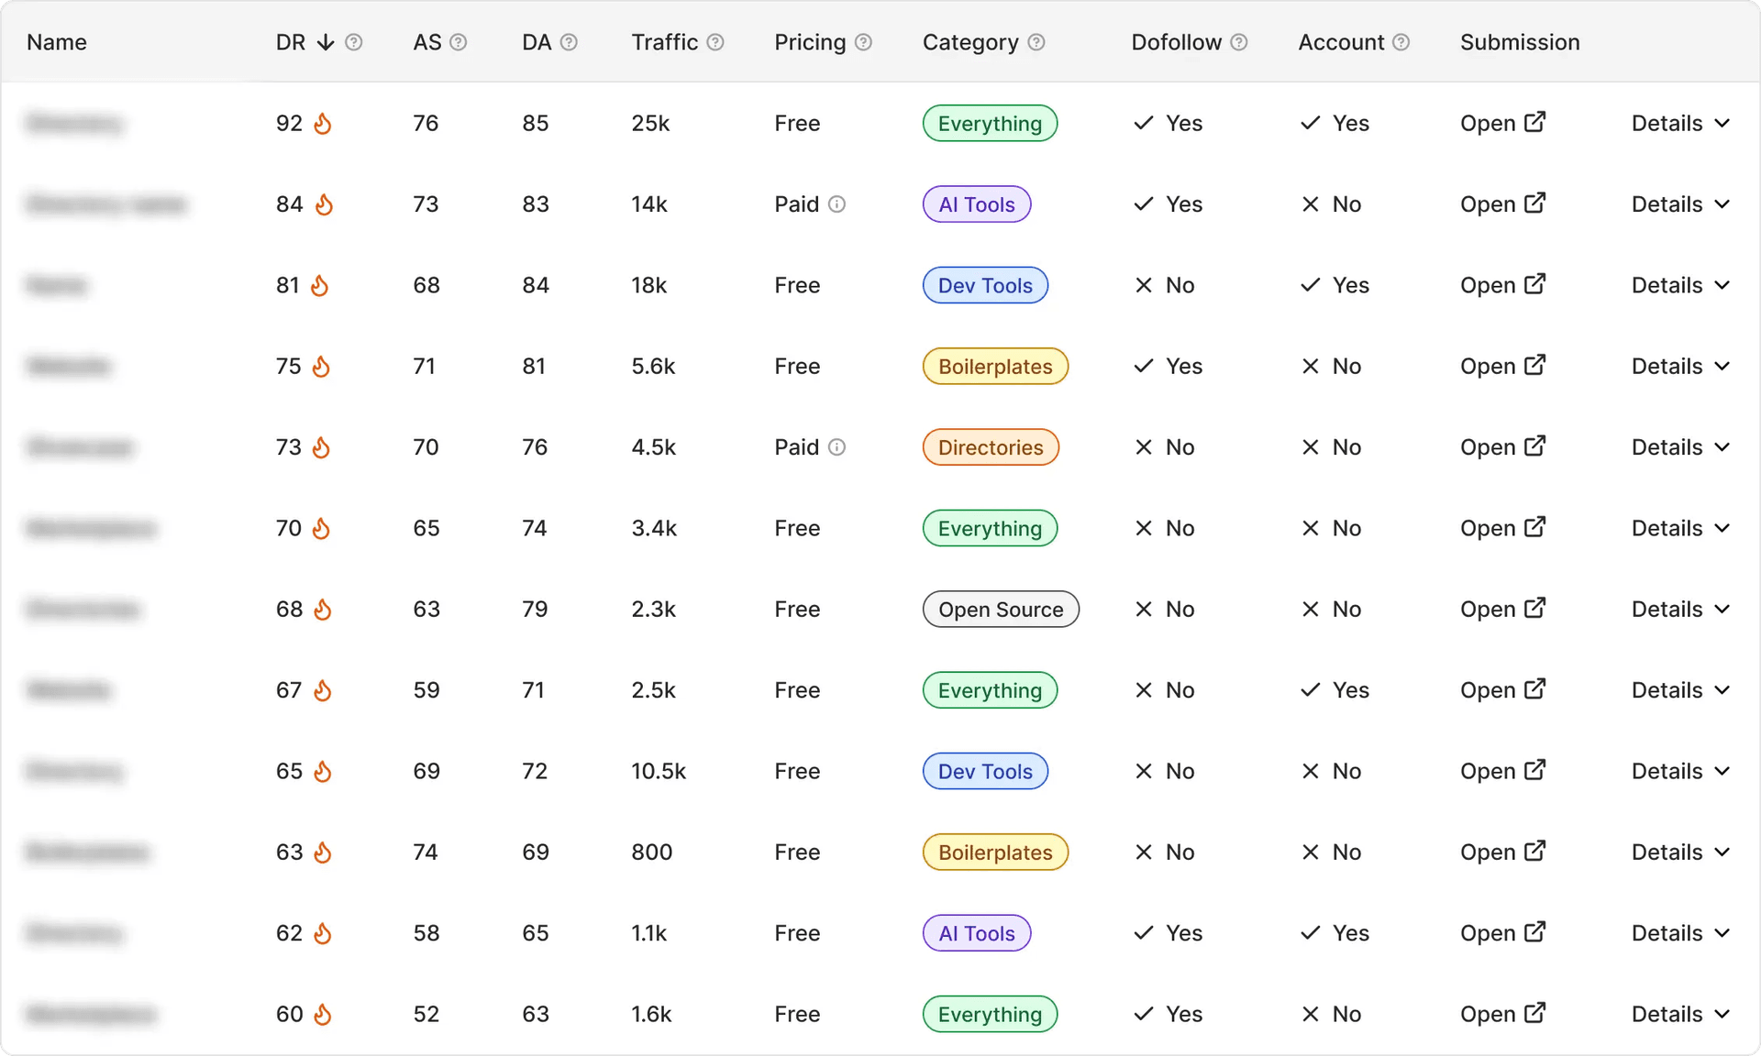Screen dimensions: 1761x1056
Task: Click the Dev Tools tag in DR 65 row
Action: click(x=985, y=771)
